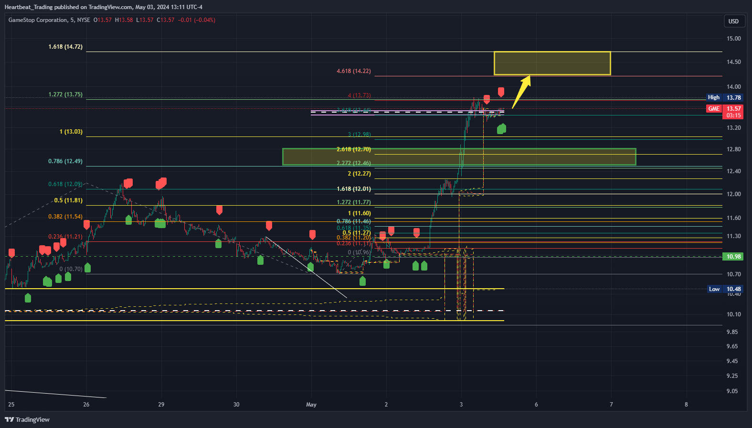752x428 pixels.
Task: Click the 11.60 price axis label
Action: 733,218
